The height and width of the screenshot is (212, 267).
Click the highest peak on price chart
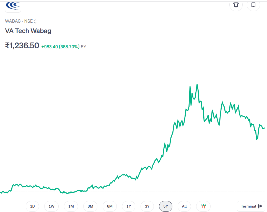coord(197,84)
